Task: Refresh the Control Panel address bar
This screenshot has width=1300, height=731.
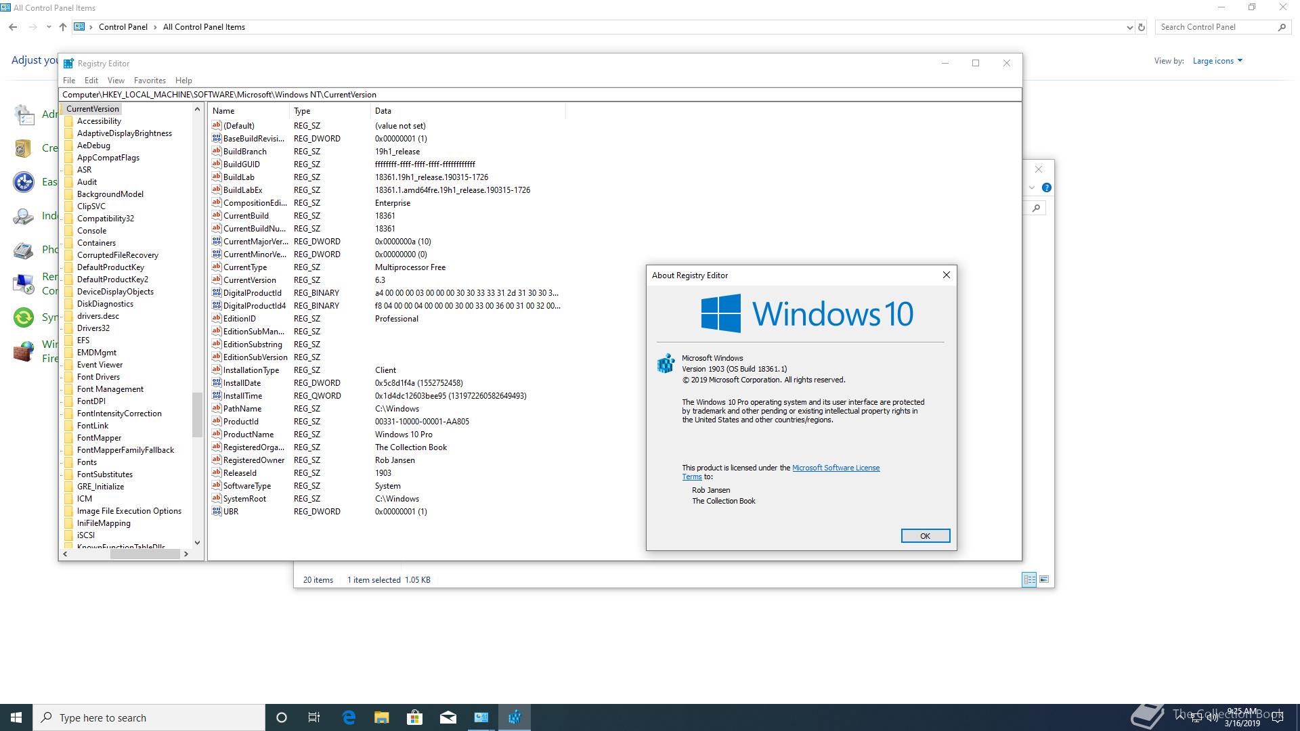Action: tap(1142, 27)
